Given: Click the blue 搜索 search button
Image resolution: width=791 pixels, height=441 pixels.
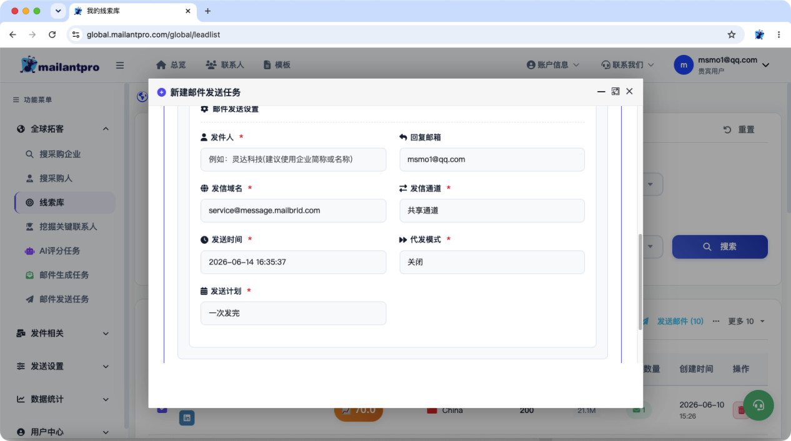Looking at the screenshot, I should coord(720,247).
